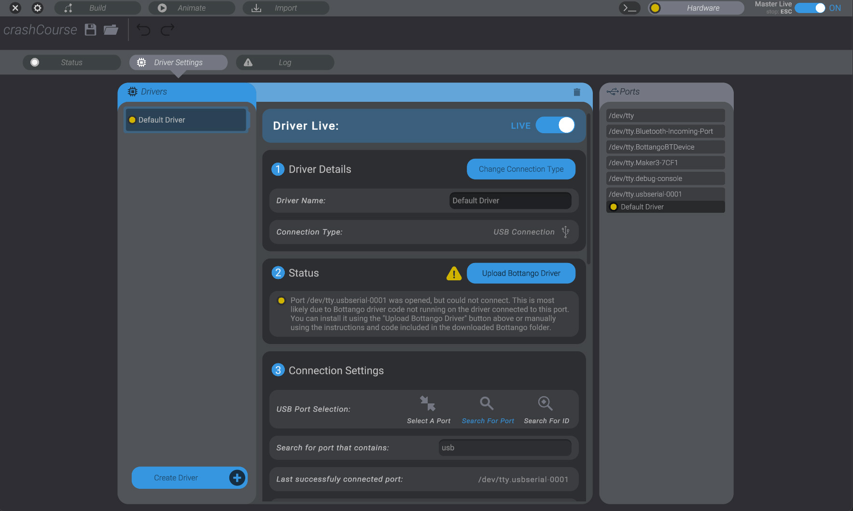Delete the current driver with trash icon
The image size is (853, 511).
tap(576, 92)
